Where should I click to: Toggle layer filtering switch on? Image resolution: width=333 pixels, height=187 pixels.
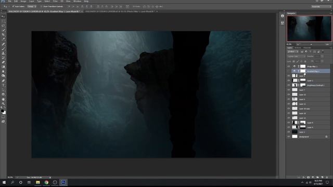(x=323, y=51)
